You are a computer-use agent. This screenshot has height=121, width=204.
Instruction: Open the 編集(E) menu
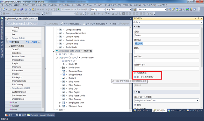[x=17, y=5]
